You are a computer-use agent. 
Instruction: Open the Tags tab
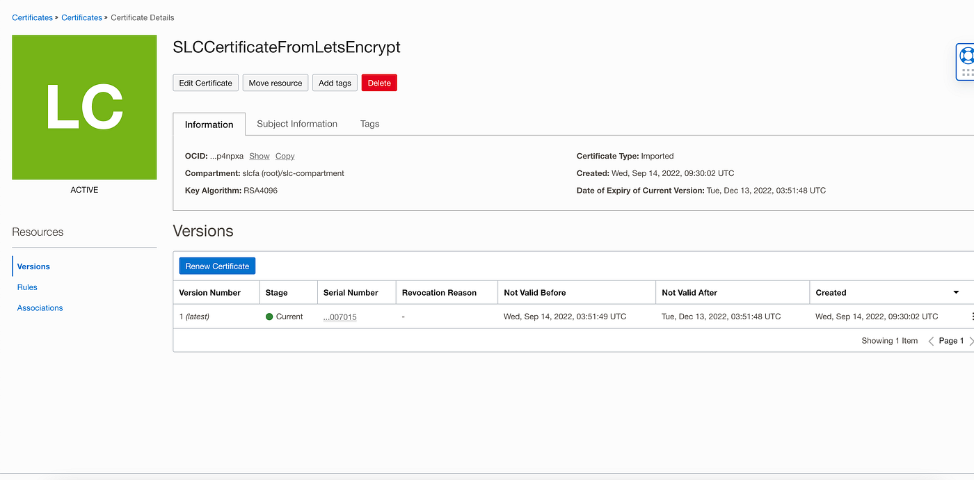[370, 124]
